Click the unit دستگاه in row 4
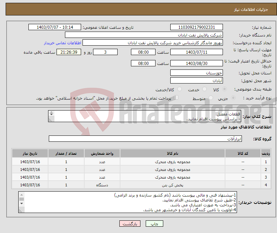This screenshot has height=233, width=277. click(x=102, y=185)
